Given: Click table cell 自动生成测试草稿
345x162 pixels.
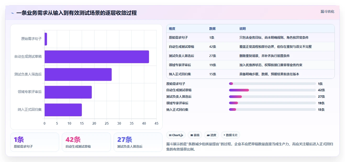Looking at the screenshot, I should pyautogui.click(x=182, y=47).
